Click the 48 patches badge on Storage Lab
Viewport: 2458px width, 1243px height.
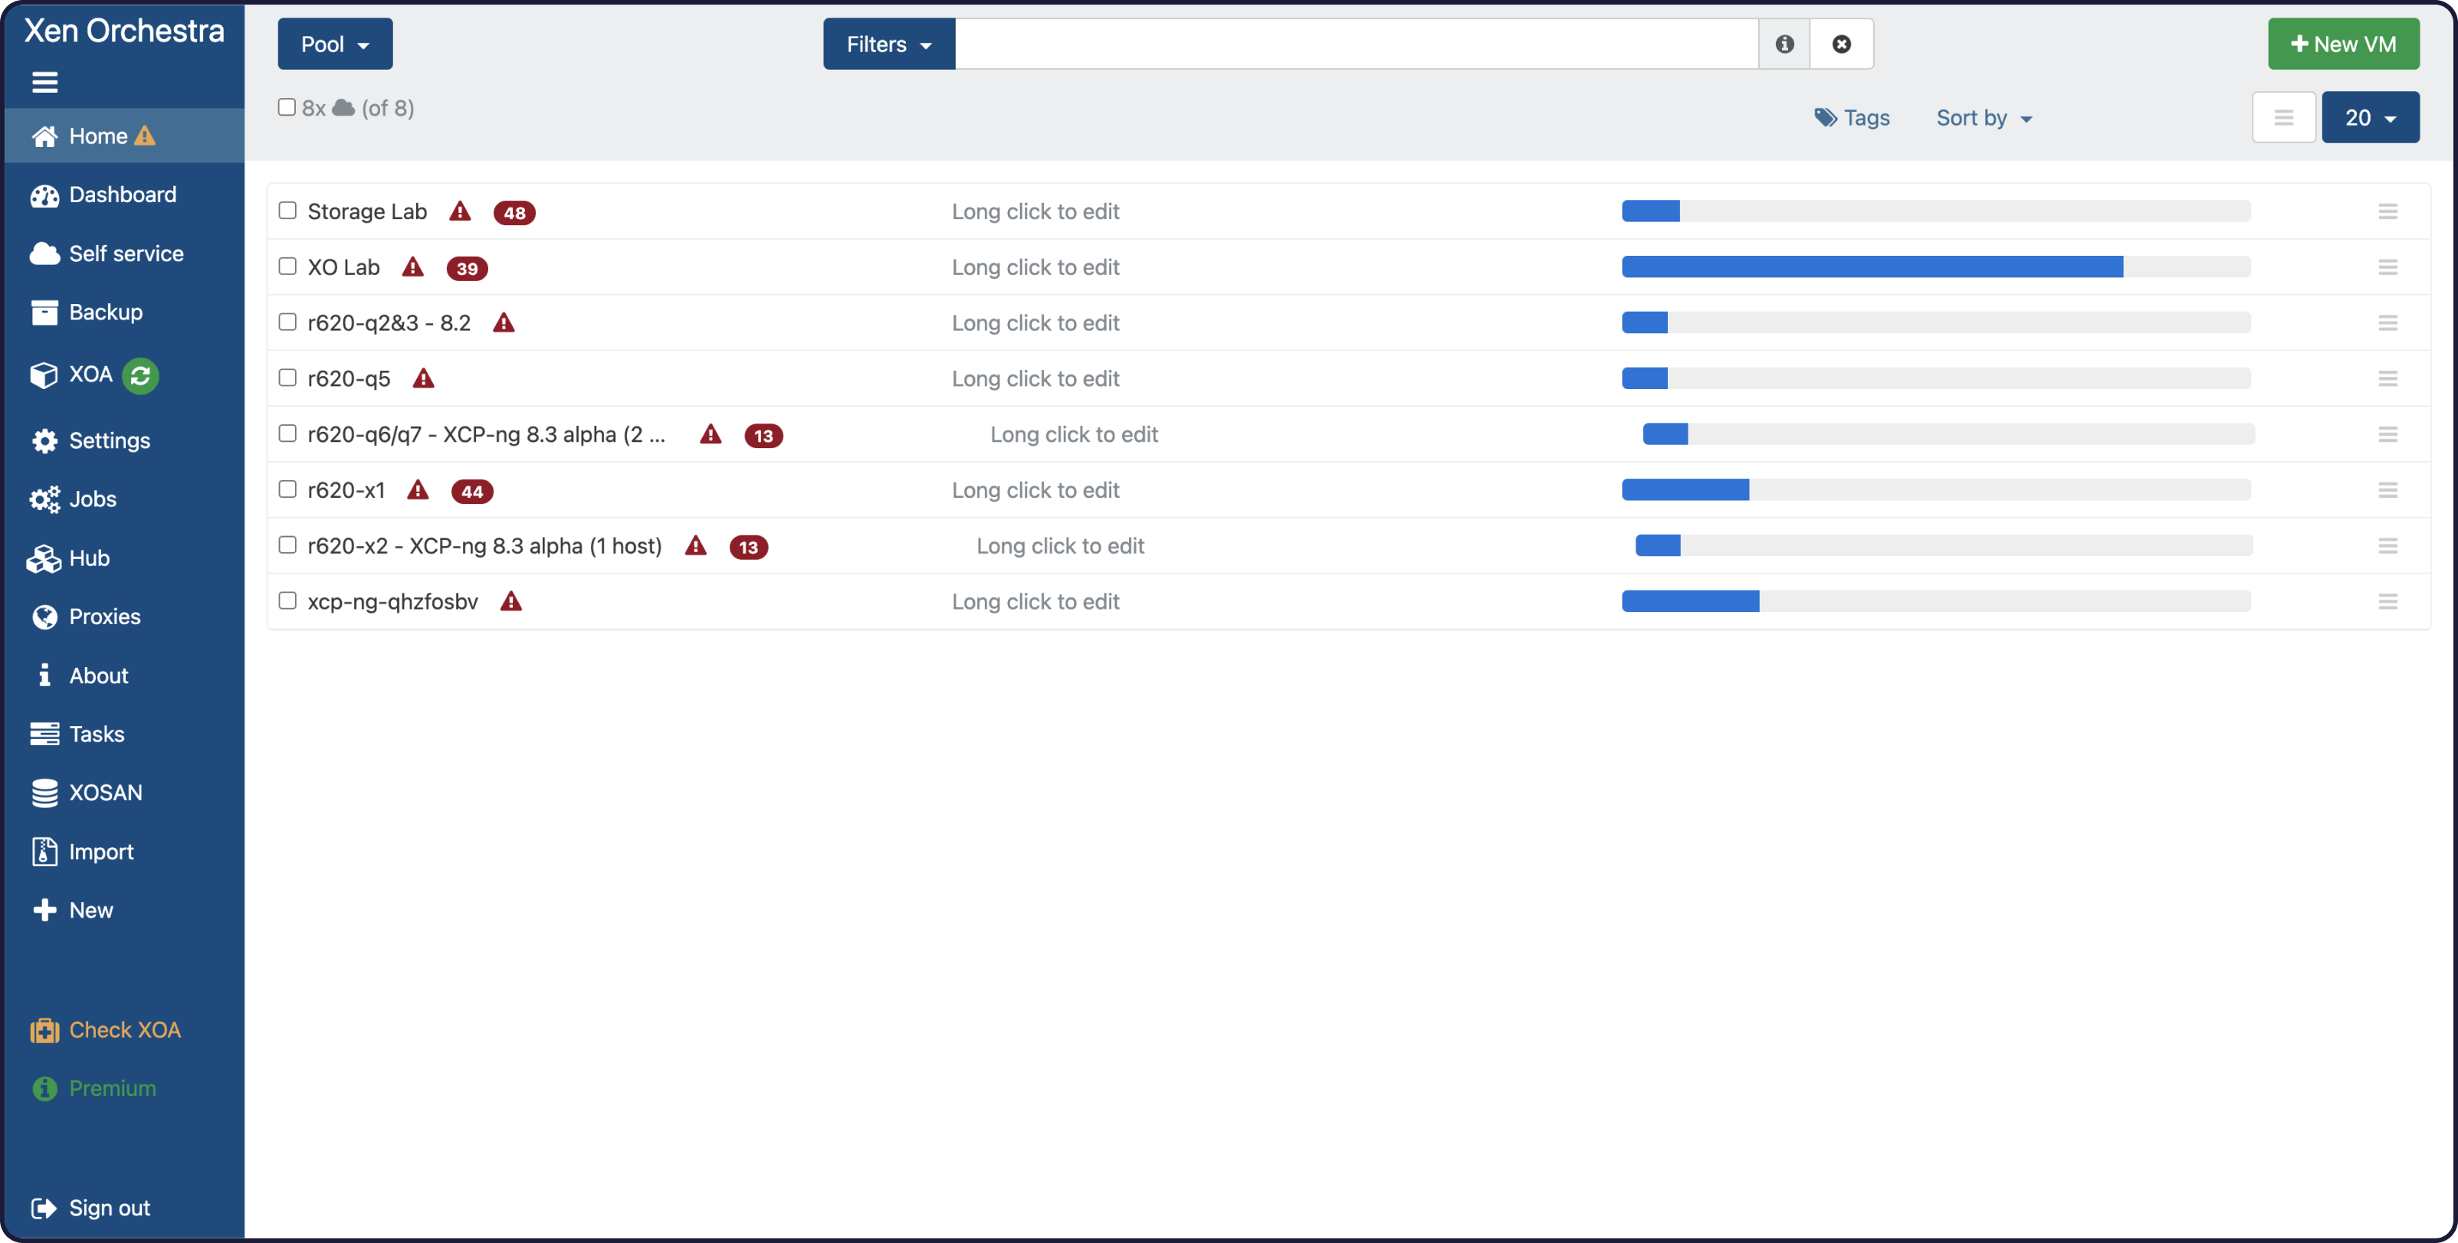pos(514,213)
